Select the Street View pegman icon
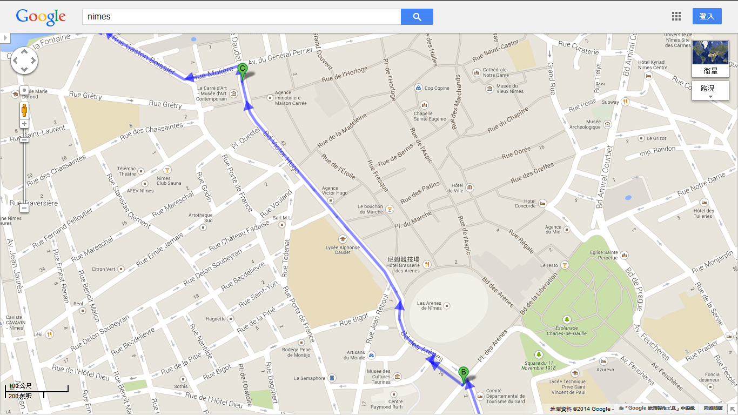This screenshot has width=738, height=415. tap(24, 111)
